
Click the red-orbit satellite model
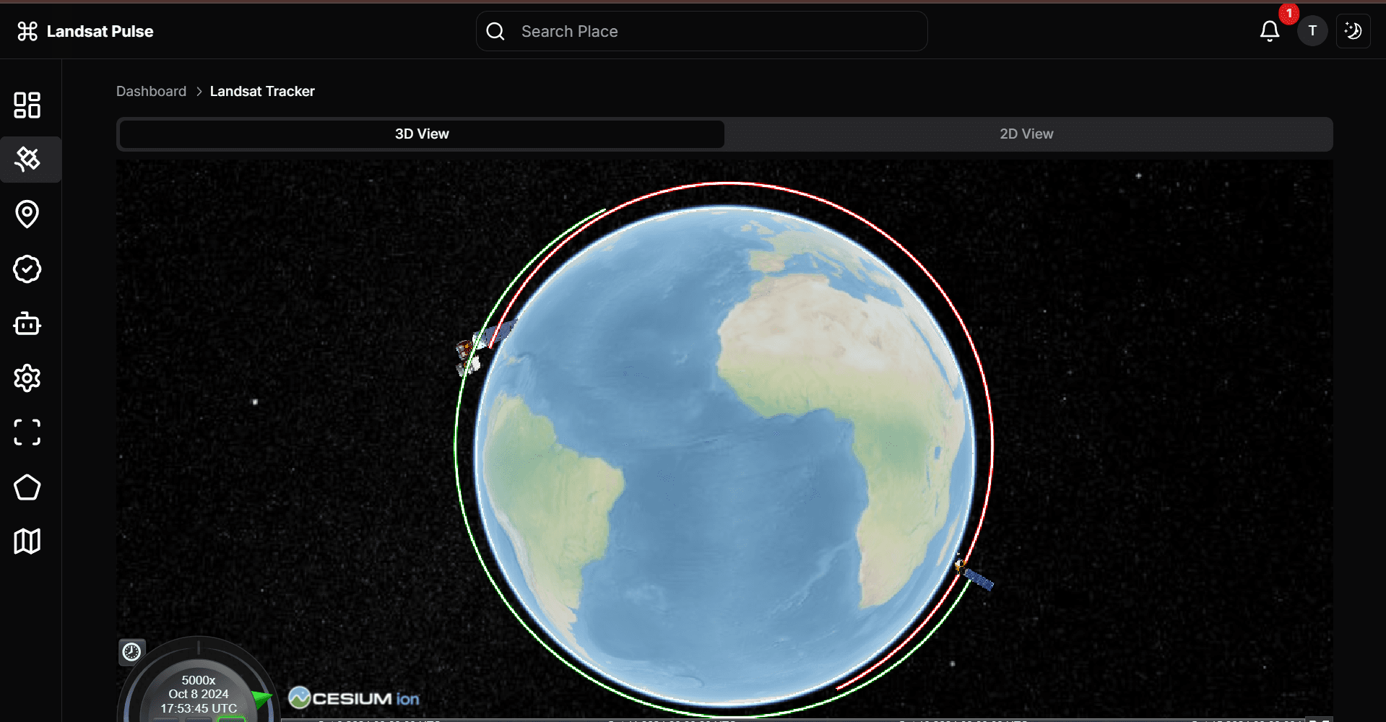tap(485, 348)
